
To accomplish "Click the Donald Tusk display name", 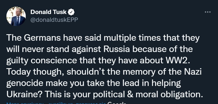I will click(x=48, y=12).
